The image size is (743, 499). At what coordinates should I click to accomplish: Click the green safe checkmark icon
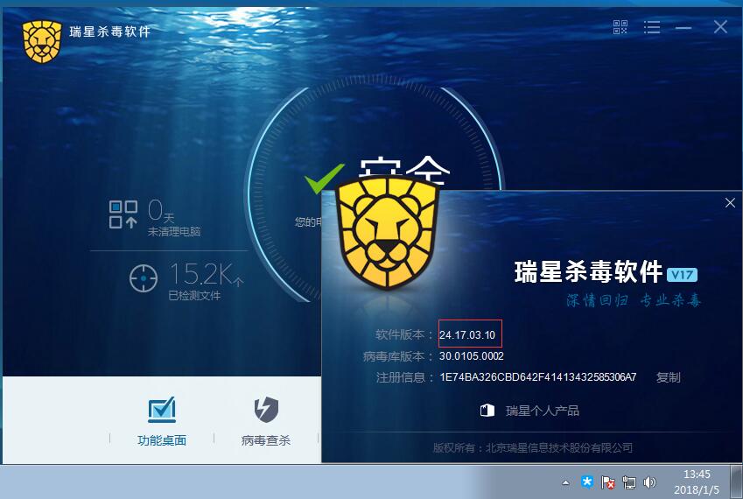click(324, 179)
